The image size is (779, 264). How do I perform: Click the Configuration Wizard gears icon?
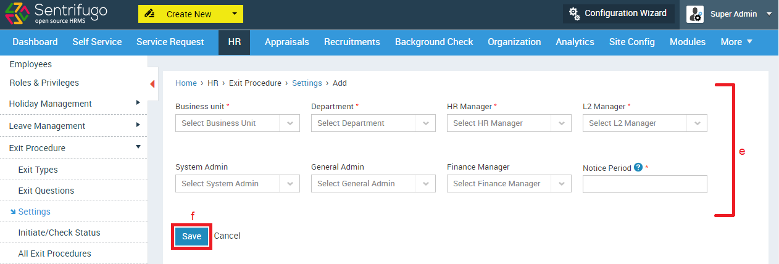click(574, 14)
